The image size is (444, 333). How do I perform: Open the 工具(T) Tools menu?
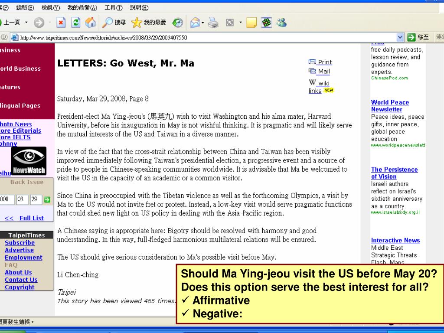click(114, 8)
